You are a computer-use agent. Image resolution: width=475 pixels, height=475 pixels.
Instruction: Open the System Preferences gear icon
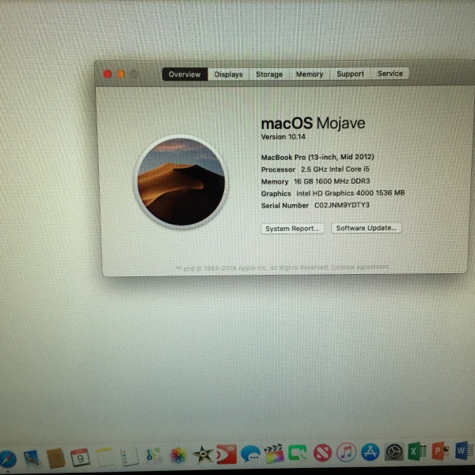pos(394,452)
